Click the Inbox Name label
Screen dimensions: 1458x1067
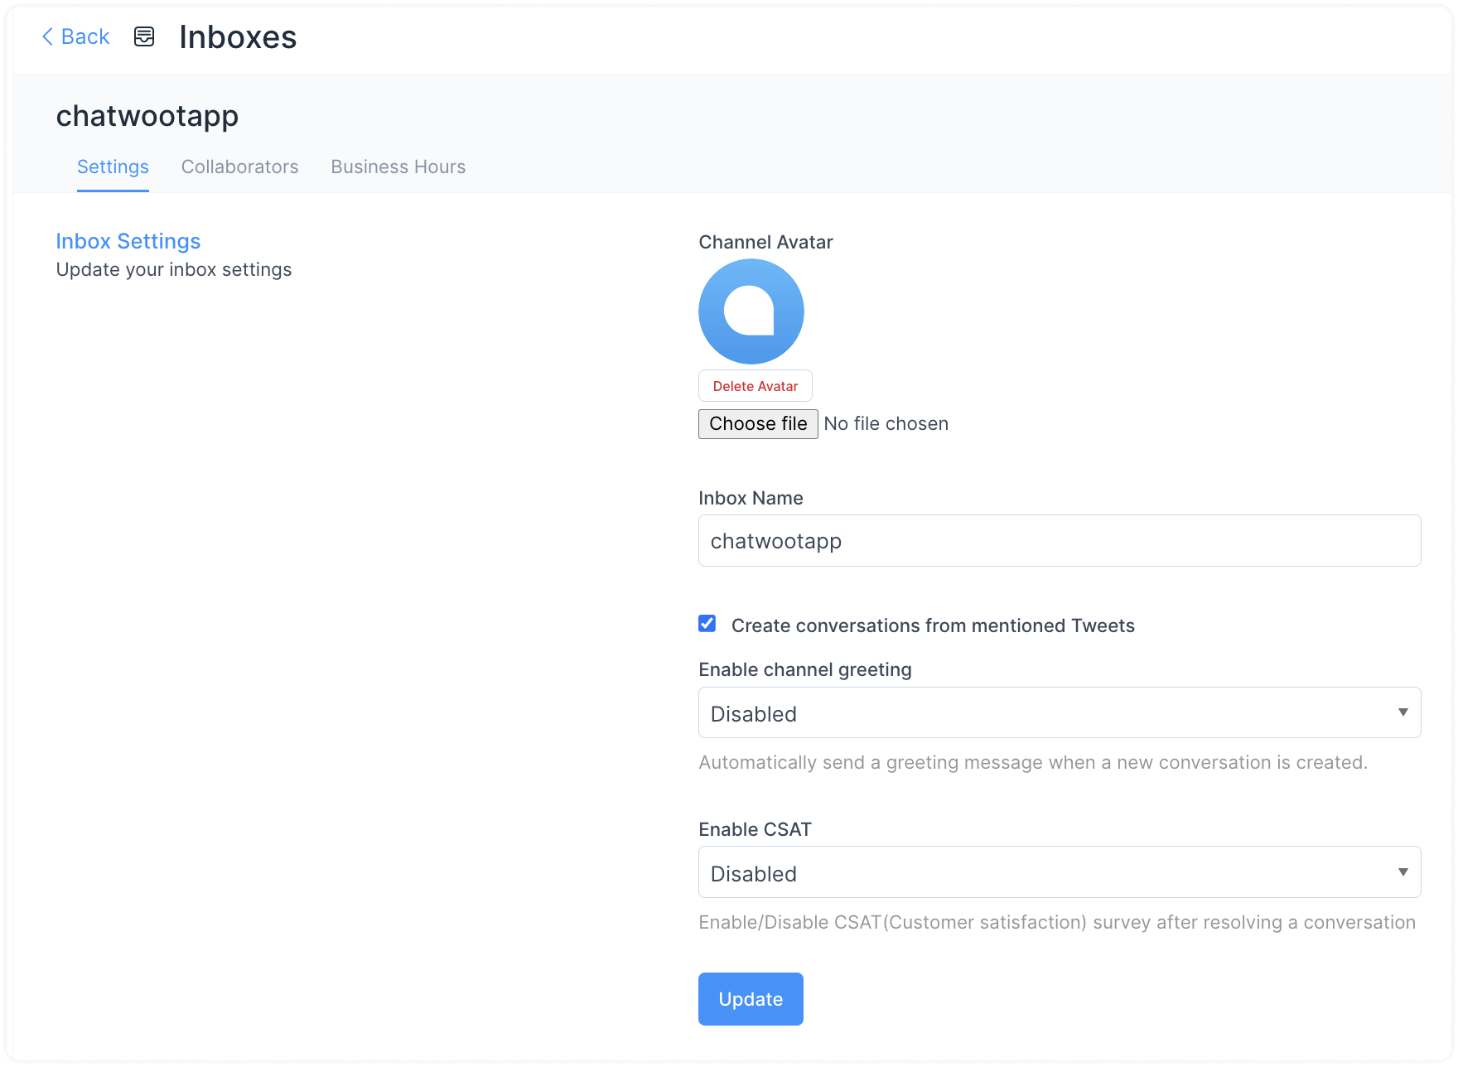(x=751, y=498)
